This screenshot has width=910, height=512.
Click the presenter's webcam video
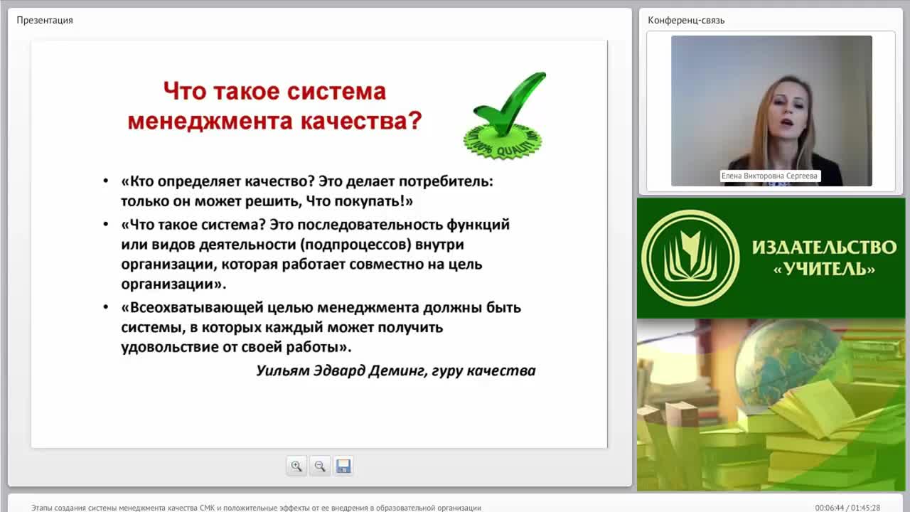[771, 111]
